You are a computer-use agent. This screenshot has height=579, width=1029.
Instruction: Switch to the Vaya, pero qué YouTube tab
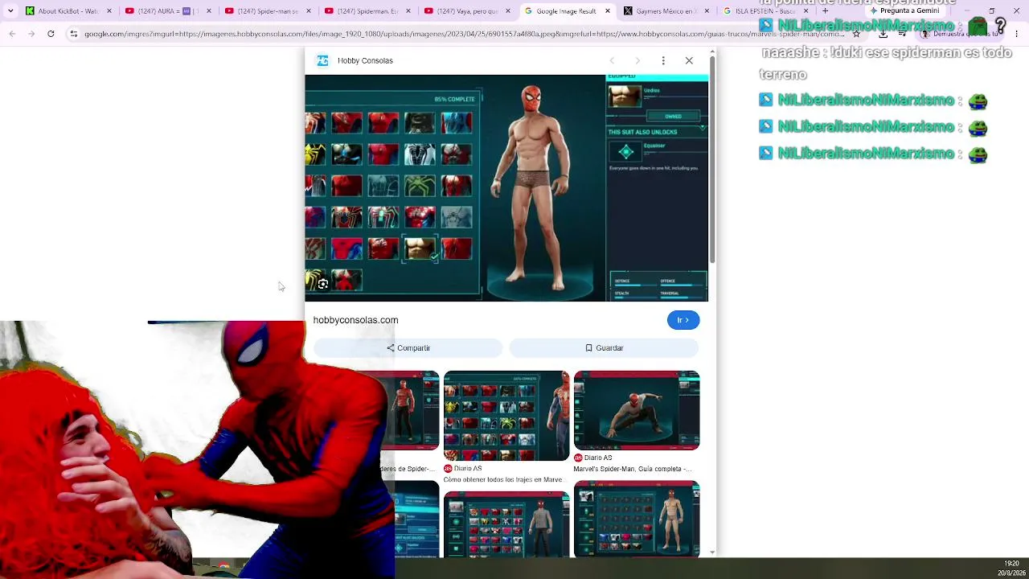point(466,11)
